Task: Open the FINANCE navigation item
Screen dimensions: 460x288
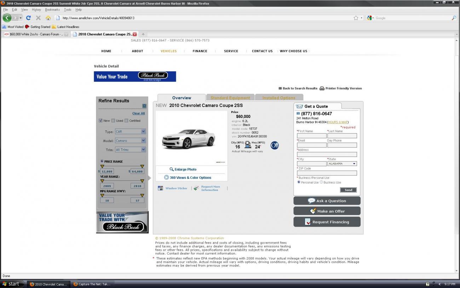Action: (x=200, y=51)
